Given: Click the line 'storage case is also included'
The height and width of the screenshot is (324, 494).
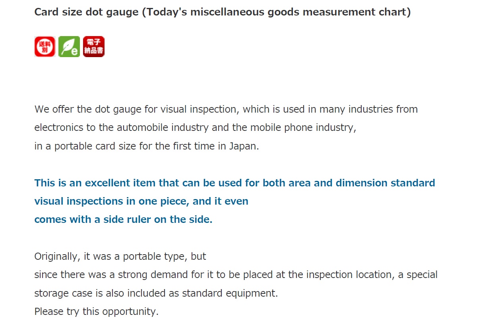Looking at the screenshot, I should 156,293.
